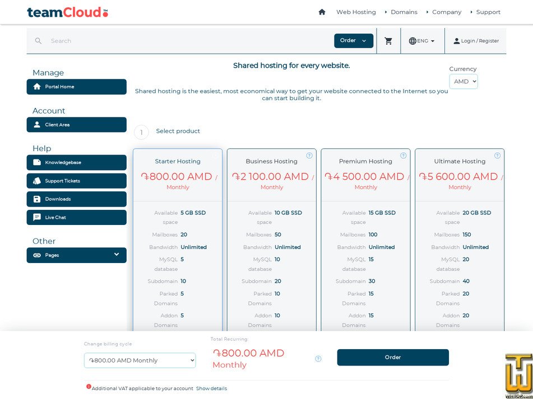Click the Downloads disk icon

pyautogui.click(x=37, y=199)
